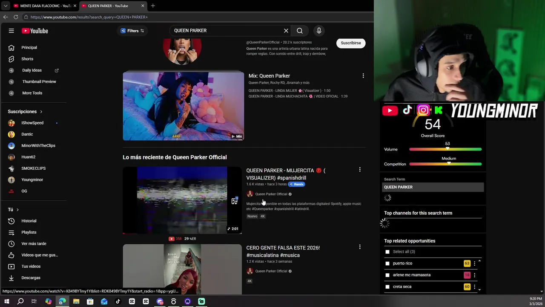The image size is (545, 307).
Task: Close the QUEEN PARKER - YouTube tab
Action: pyautogui.click(x=143, y=6)
